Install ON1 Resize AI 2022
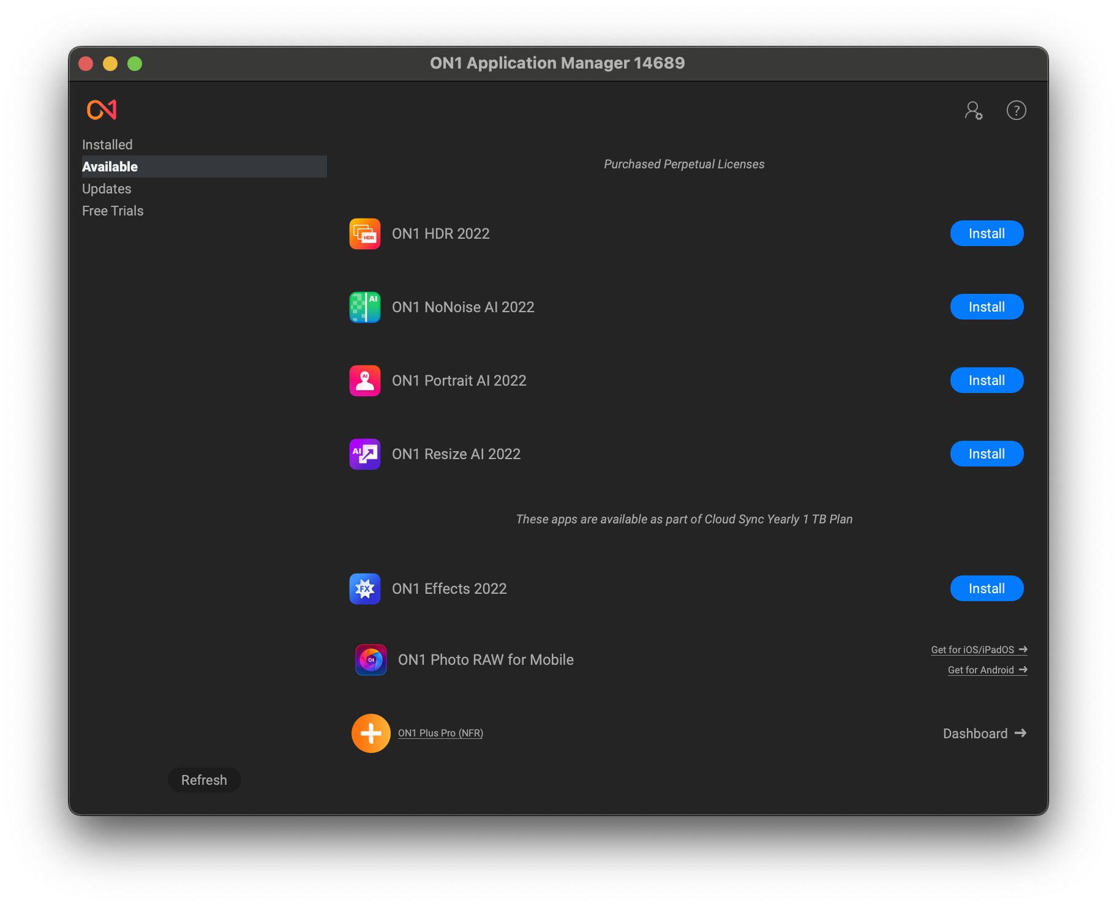 987,454
